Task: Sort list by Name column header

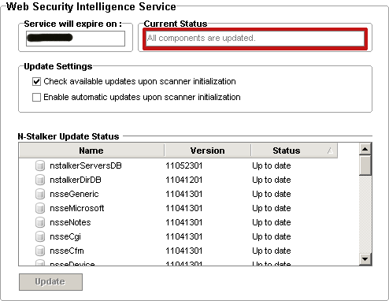Action: [91, 150]
